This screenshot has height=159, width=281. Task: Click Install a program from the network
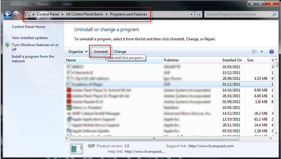click(33, 59)
